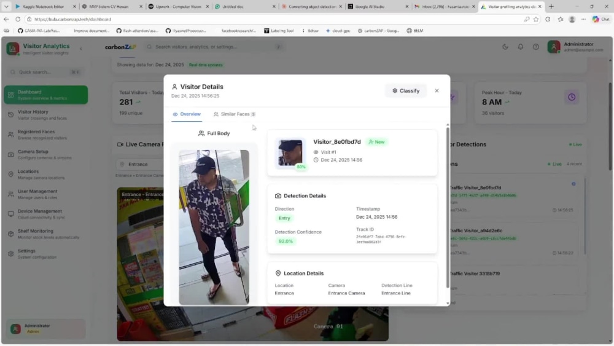The height and width of the screenshot is (346, 614).
Task: Click the New visitor badge
Action: click(x=377, y=142)
